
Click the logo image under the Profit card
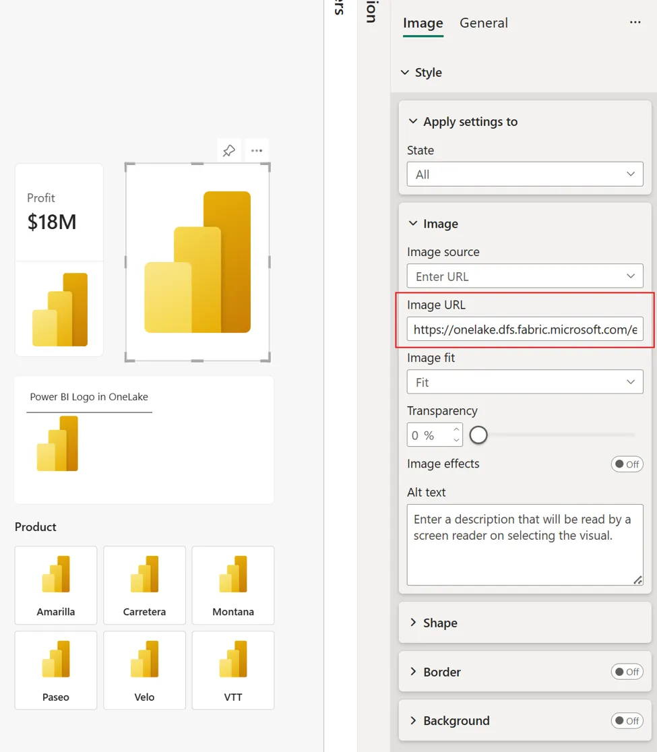coord(60,309)
